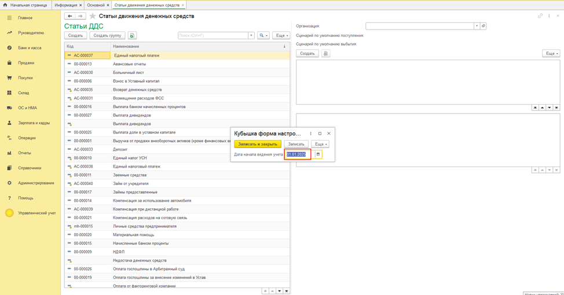Select row Возврат денежных средств
The width and height of the screenshot is (564, 295).
[x=177, y=90]
